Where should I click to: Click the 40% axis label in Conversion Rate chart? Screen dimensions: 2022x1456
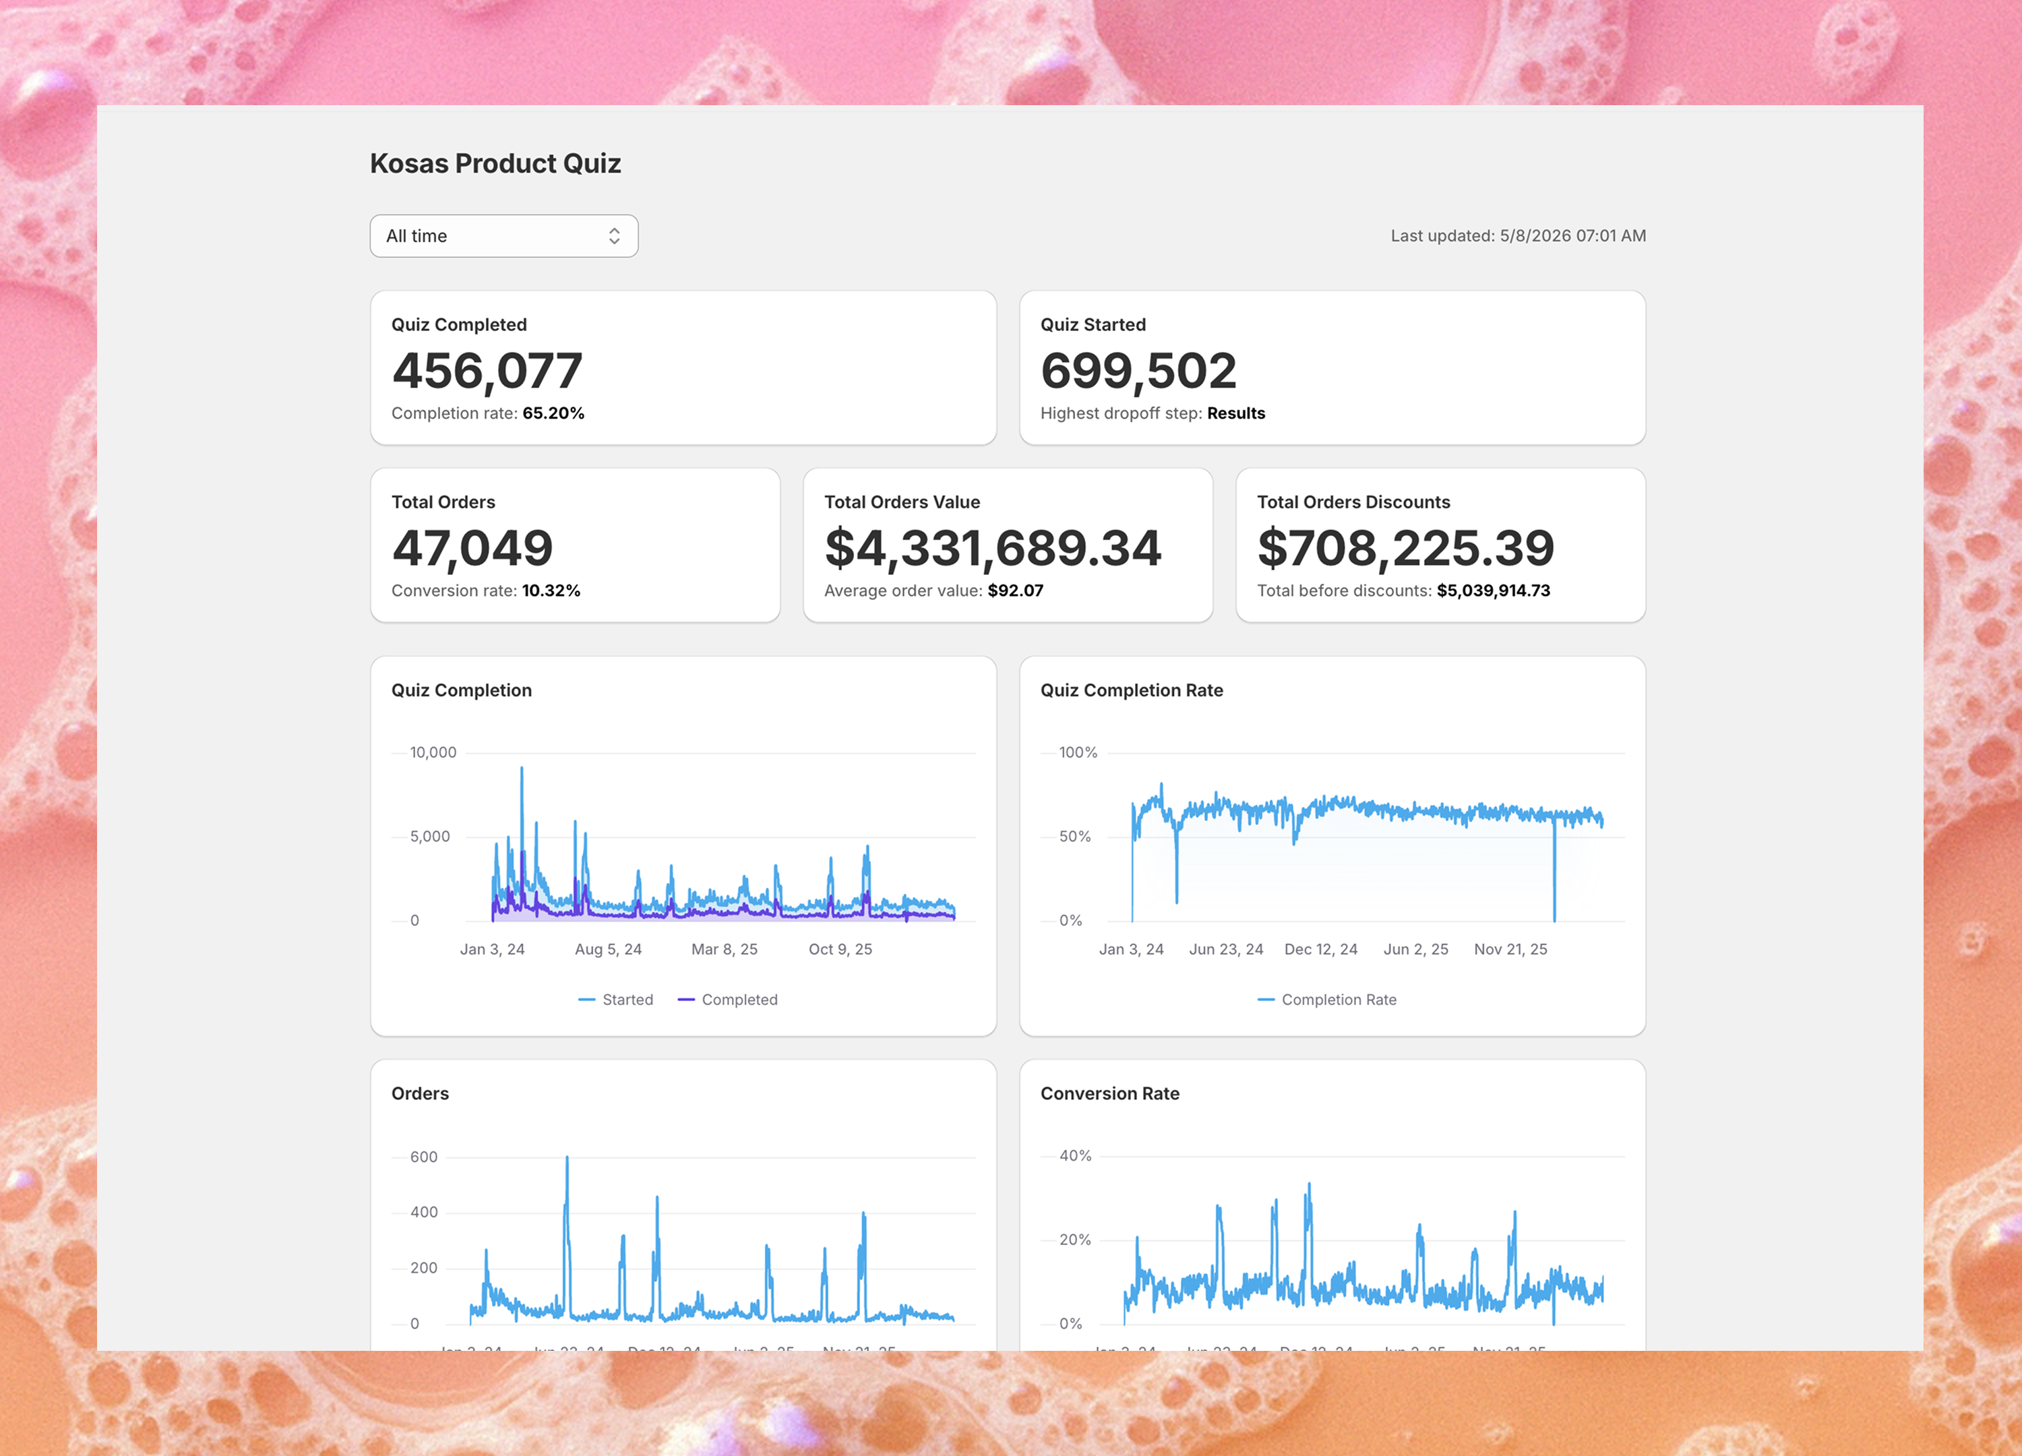coord(1075,1157)
